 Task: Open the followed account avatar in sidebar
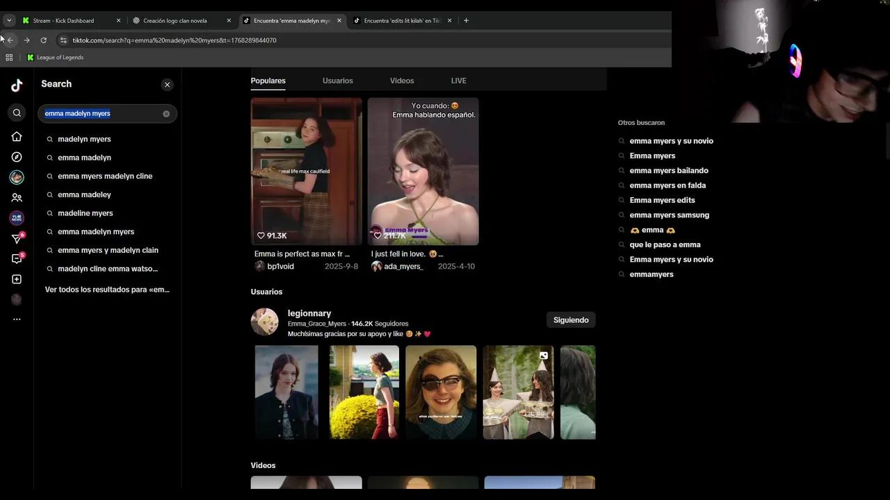17,178
